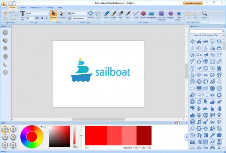Click the house shape in Resources
This screenshot has height=153, width=226.
pos(219,68)
